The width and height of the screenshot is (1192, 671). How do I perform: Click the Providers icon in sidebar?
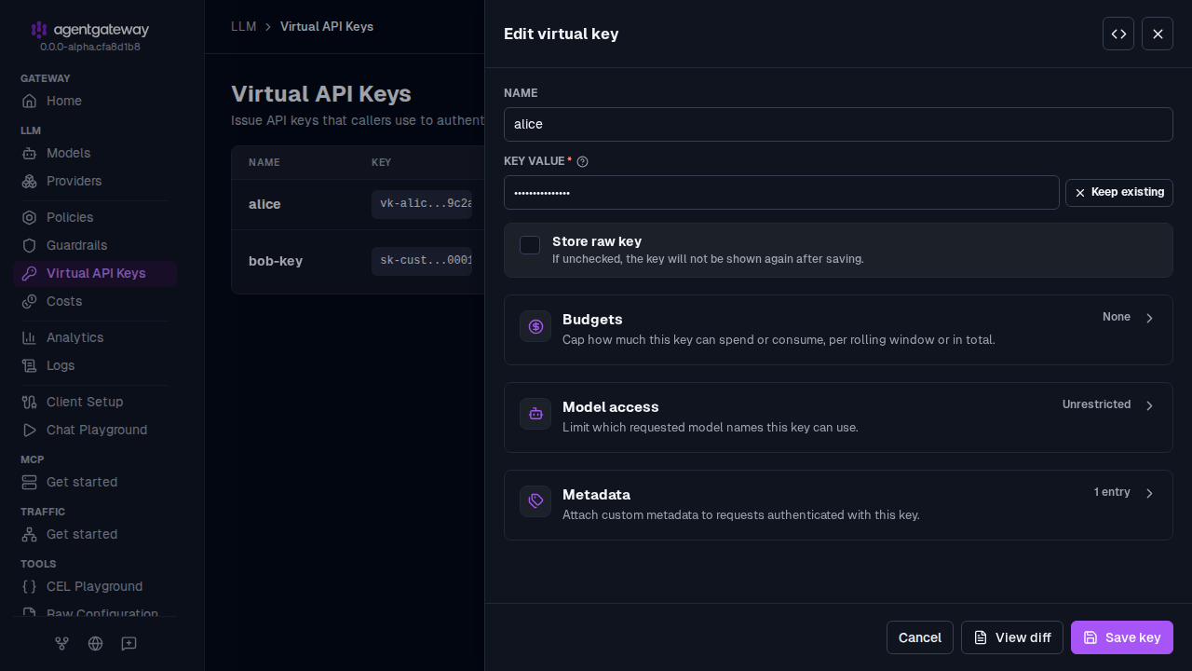click(x=30, y=181)
